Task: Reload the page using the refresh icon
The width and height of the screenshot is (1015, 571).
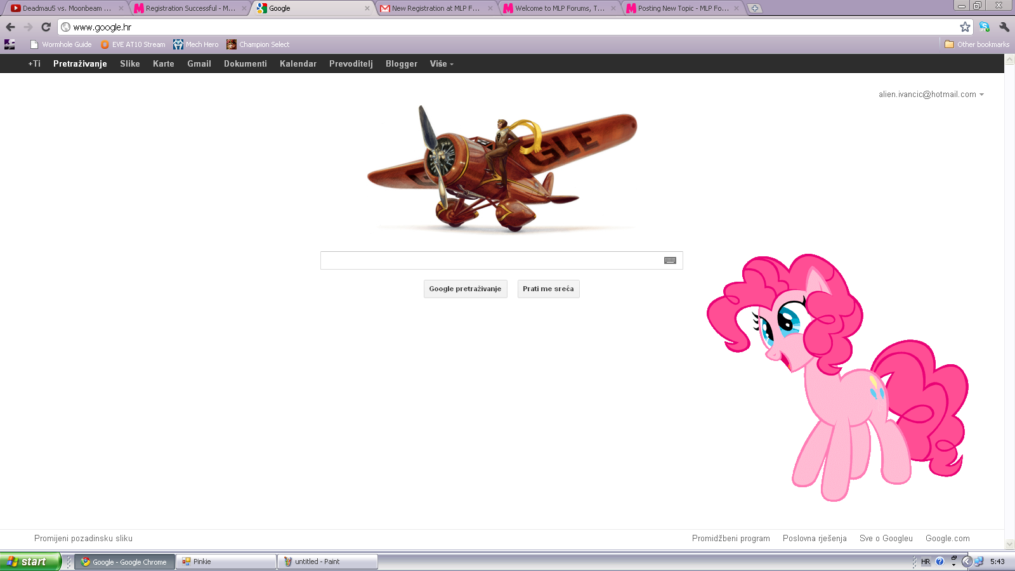Action: pyautogui.click(x=46, y=27)
